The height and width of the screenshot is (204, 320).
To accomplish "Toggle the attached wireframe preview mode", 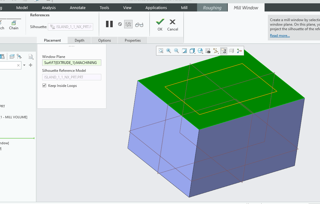I will 128,24.
